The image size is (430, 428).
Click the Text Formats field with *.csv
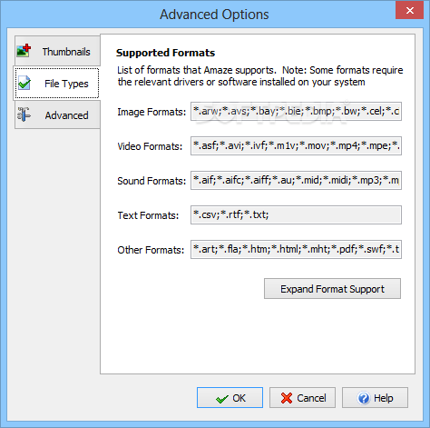(296, 215)
